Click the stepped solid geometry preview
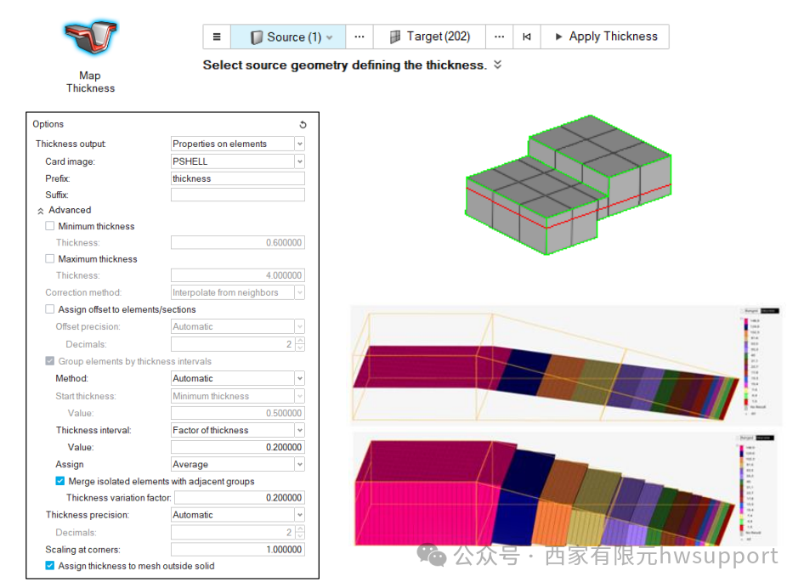 pyautogui.click(x=568, y=184)
